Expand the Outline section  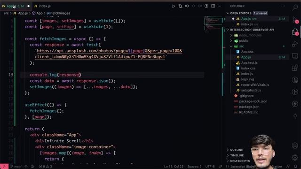236,150
